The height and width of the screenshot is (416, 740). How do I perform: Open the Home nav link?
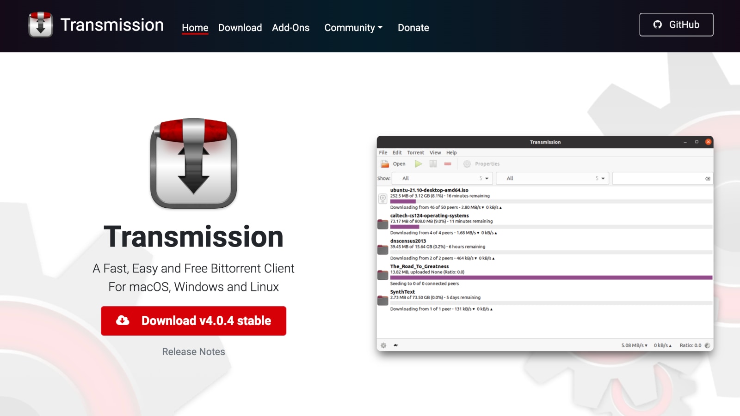(195, 28)
